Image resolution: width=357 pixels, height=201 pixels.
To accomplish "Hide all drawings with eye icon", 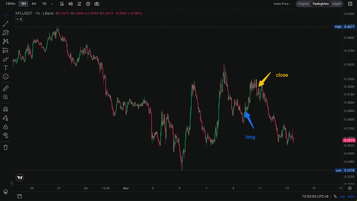I will tap(6, 135).
